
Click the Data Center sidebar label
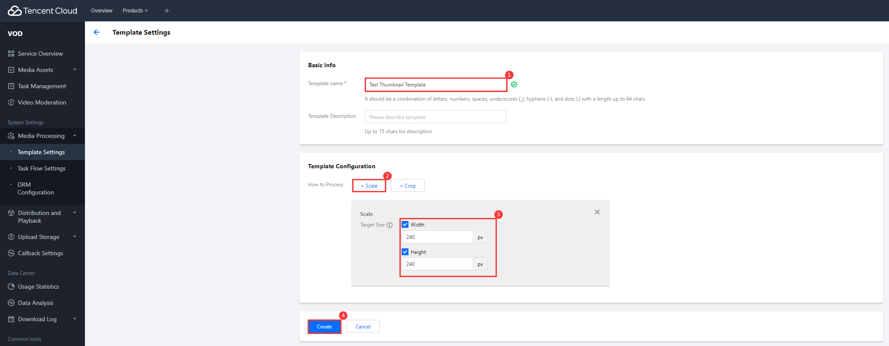[x=21, y=273]
